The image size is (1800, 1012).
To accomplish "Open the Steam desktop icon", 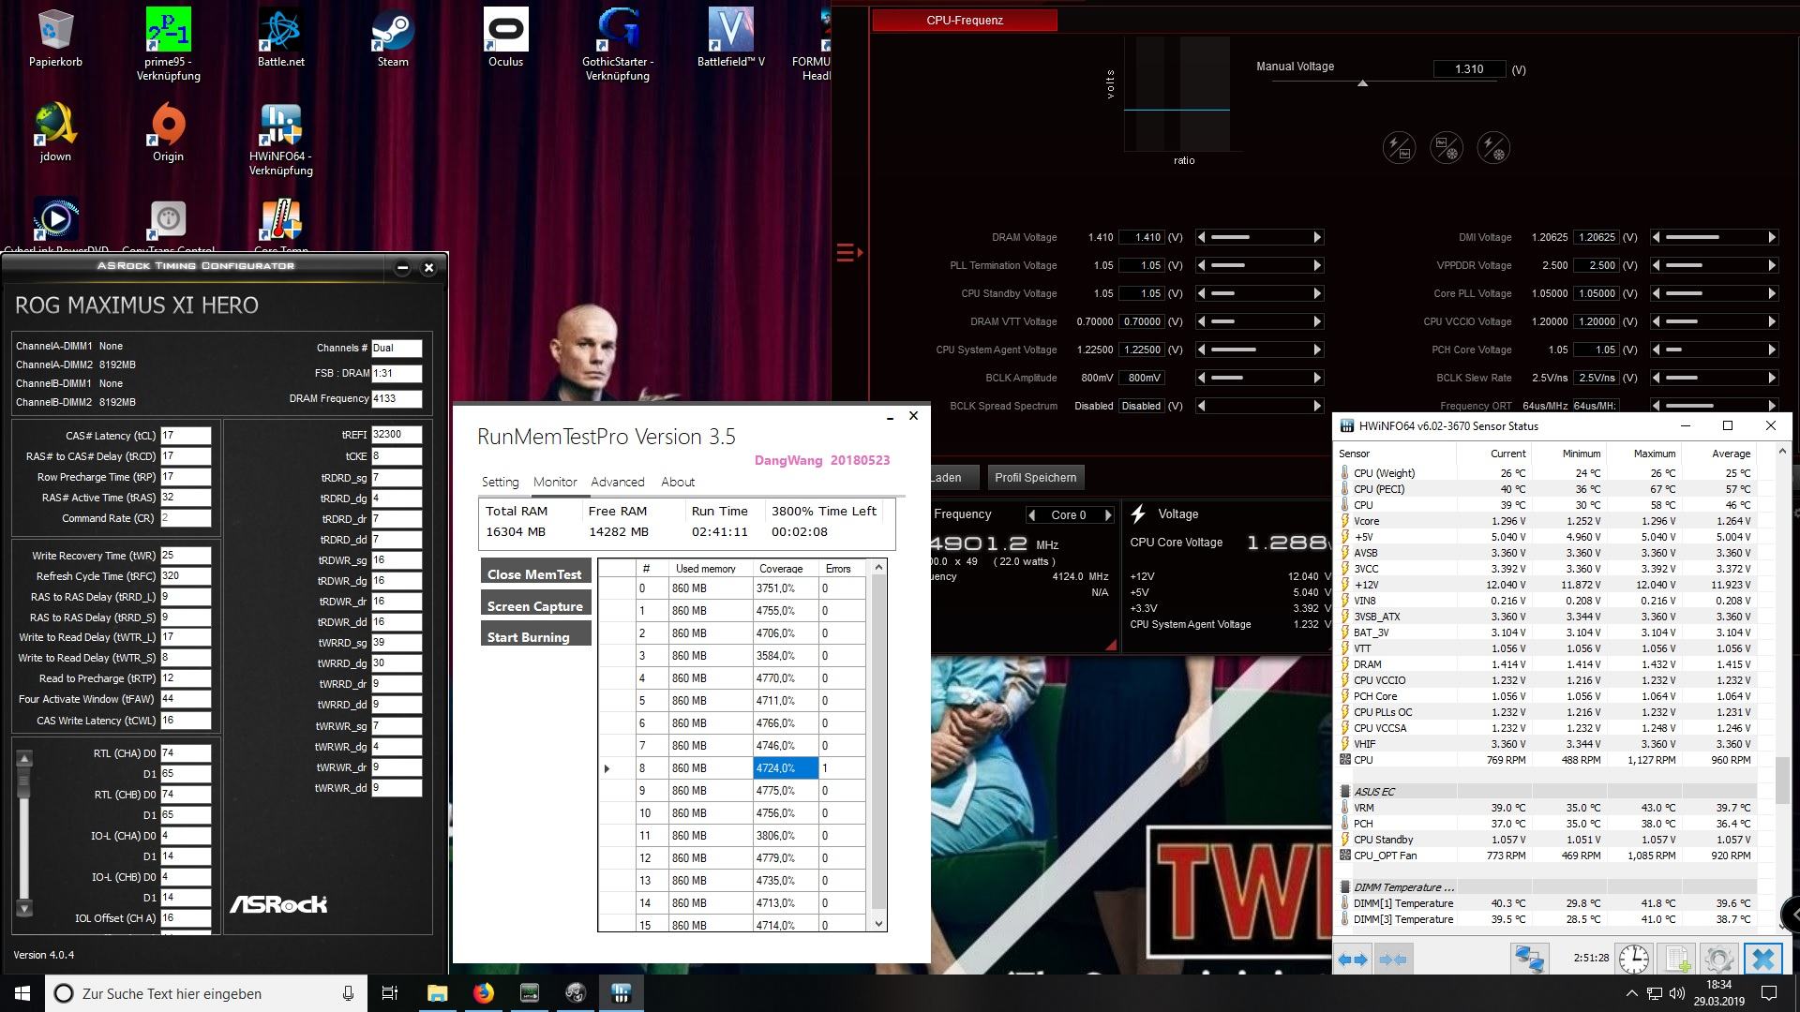I will click(x=393, y=38).
